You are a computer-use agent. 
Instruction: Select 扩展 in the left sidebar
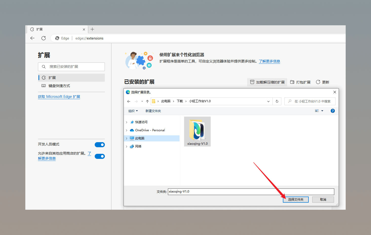pos(71,78)
